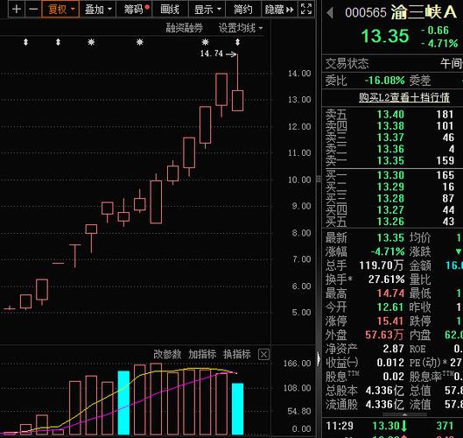Screen dimensions: 463x438
Task: Click 买三 price 13.28
Action: (390, 198)
